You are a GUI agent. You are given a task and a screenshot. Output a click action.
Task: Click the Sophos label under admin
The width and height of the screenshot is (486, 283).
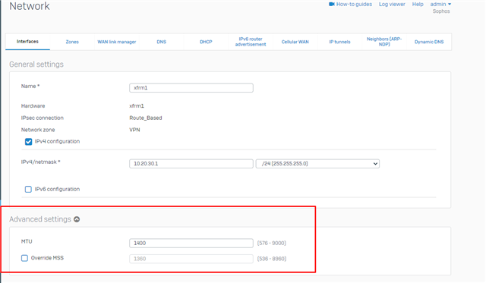point(441,11)
